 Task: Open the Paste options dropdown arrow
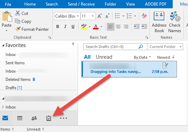tap(7, 30)
